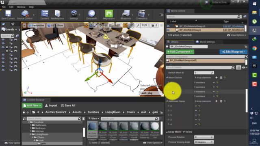Image resolution: width=260 pixels, height=146 pixels.
Task: Select the rotate gizmo mode in viewport
Action: coord(91,25)
